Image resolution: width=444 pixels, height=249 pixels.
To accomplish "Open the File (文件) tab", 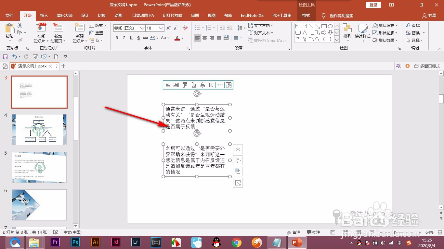I will click(x=9, y=16).
